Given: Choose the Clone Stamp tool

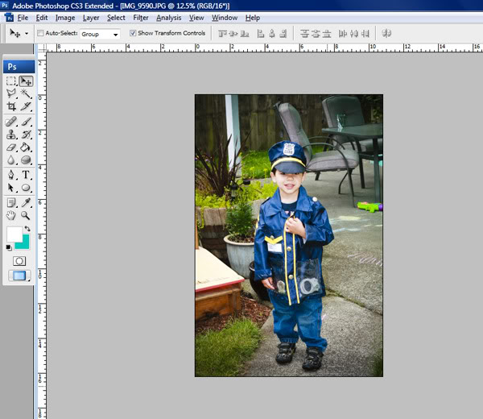Looking at the screenshot, I should (x=11, y=135).
